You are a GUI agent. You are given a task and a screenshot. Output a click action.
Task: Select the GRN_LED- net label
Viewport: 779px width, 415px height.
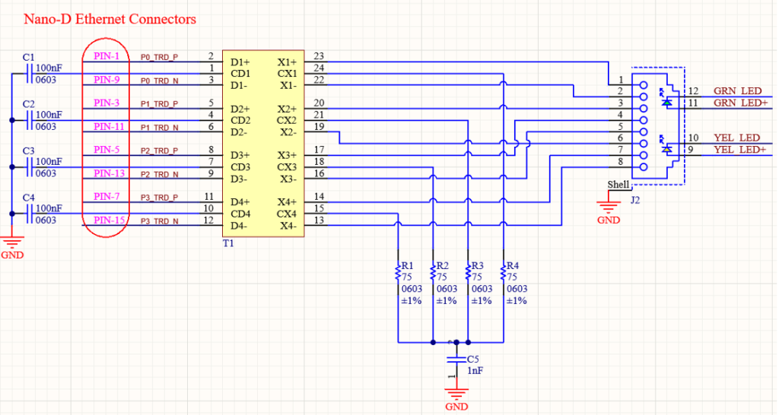tap(737, 91)
